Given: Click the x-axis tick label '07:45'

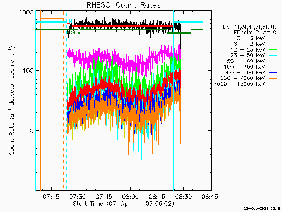Looking at the screenshot, I should point(104,197).
